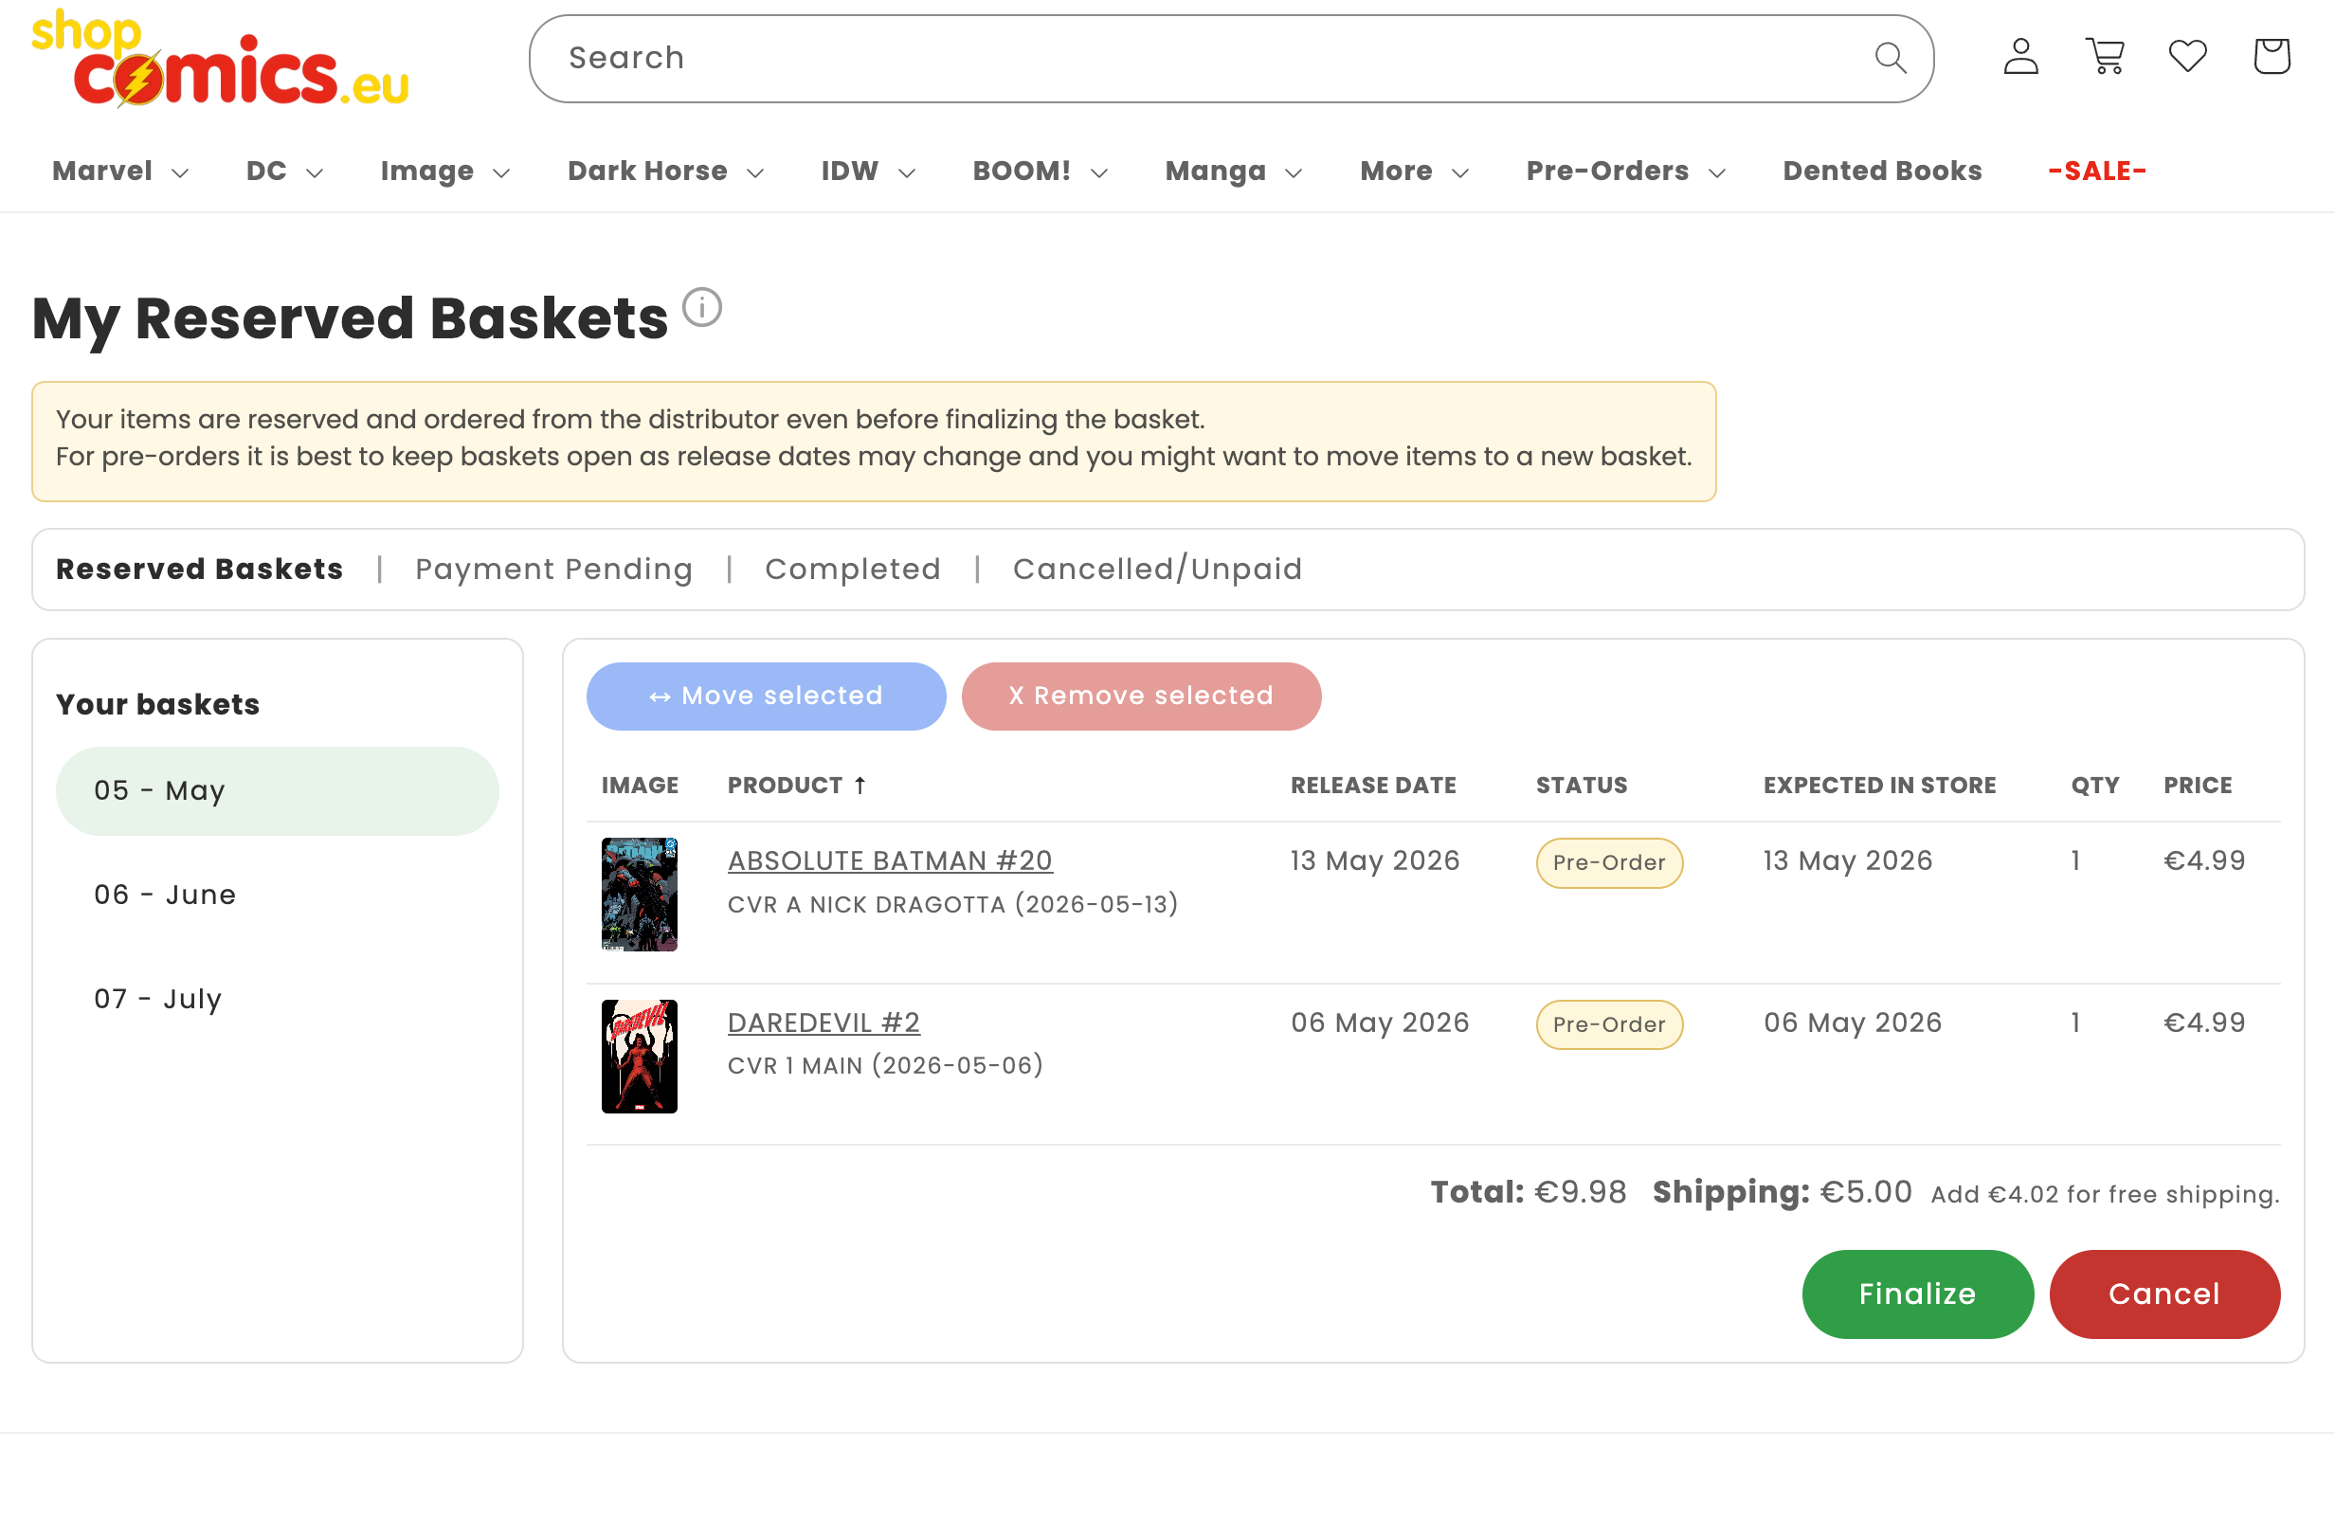The image size is (2335, 1520).
Task: Expand the BOOM! menu
Action: pos(1040,171)
